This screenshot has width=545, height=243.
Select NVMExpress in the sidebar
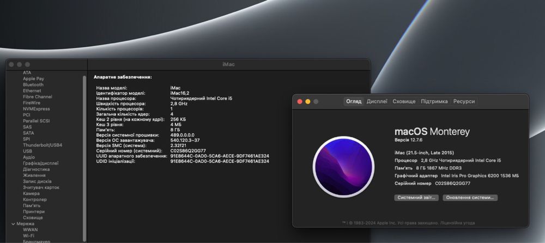tap(37, 109)
